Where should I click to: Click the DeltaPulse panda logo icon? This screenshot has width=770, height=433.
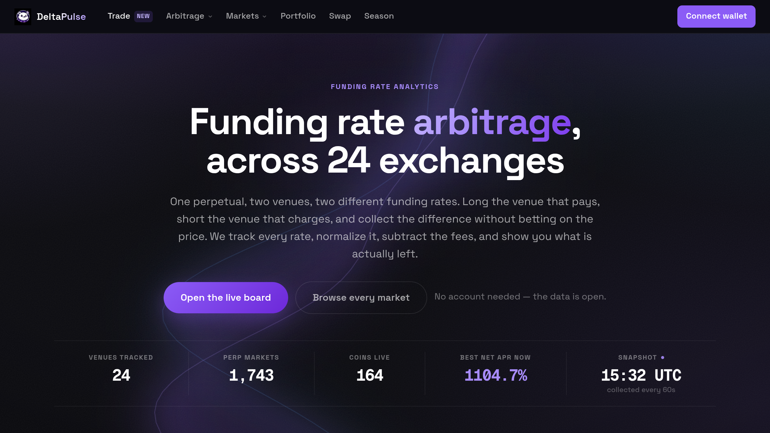click(23, 17)
